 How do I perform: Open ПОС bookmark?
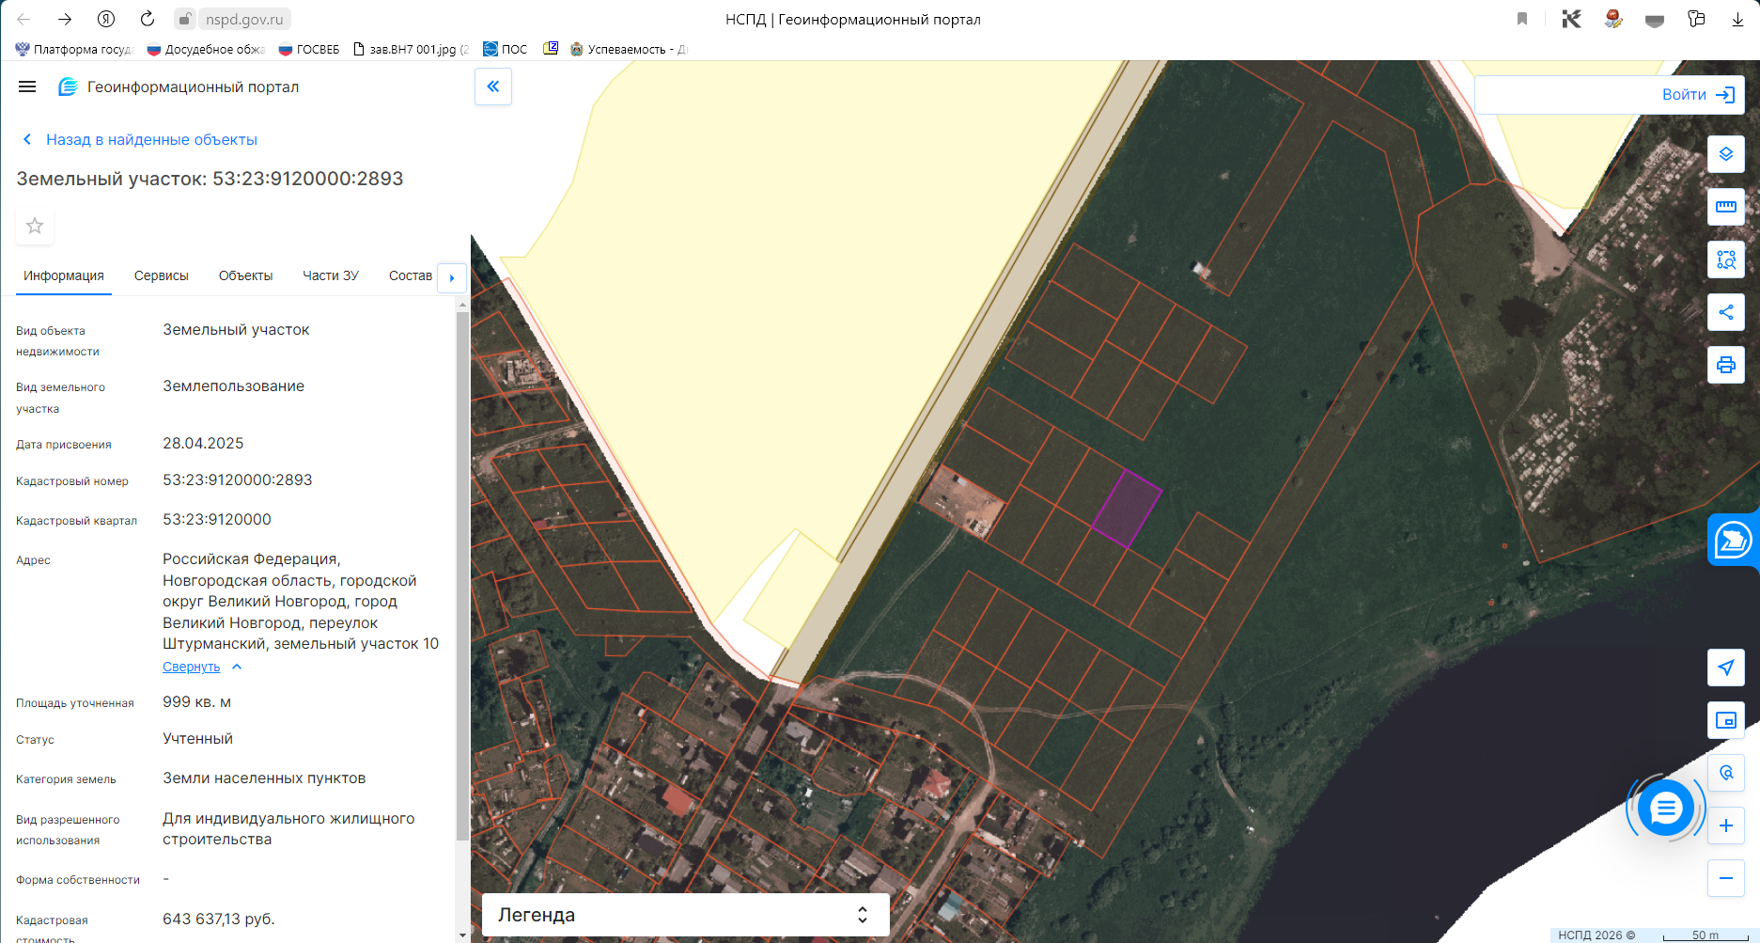pos(505,49)
